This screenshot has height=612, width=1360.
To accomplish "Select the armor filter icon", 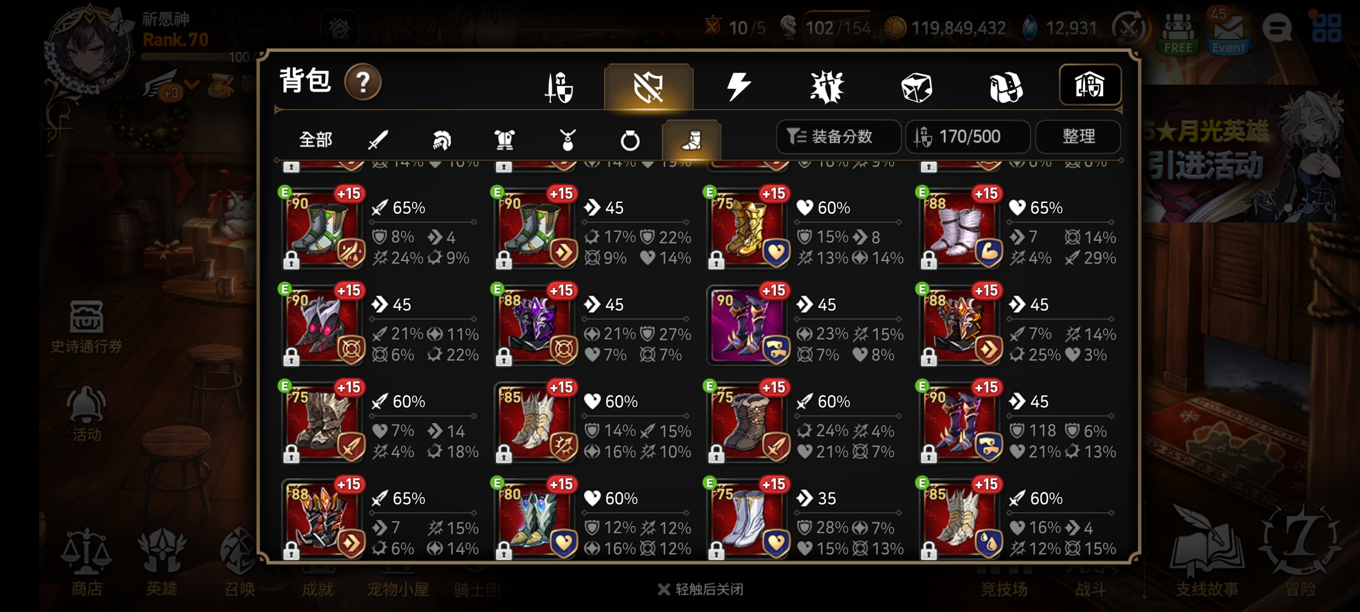I will tap(504, 139).
